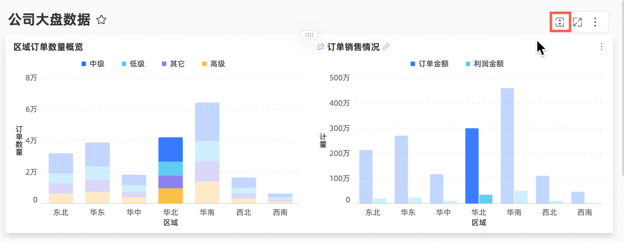The height and width of the screenshot is (242, 624).
Task: Click the 订单销售情况 chart title
Action: [353, 47]
